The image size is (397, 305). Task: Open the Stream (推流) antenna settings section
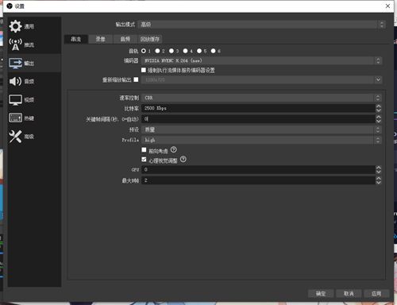(x=34, y=44)
